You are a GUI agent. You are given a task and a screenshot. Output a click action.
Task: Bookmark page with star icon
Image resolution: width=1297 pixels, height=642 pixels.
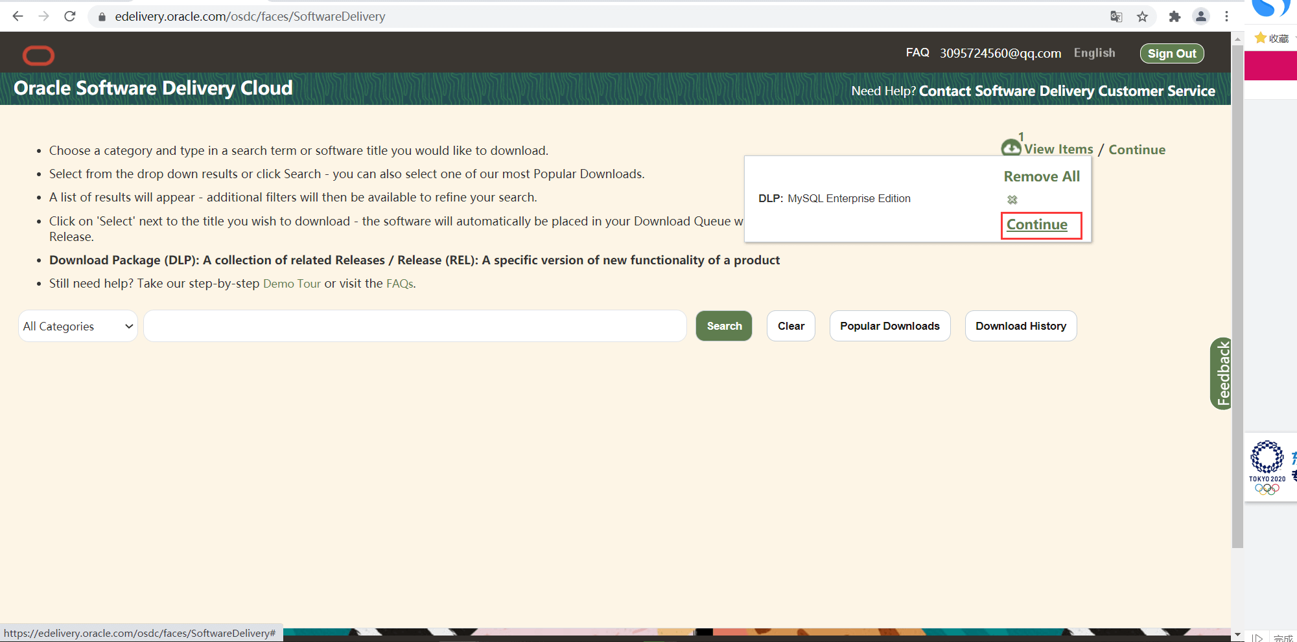(x=1142, y=17)
